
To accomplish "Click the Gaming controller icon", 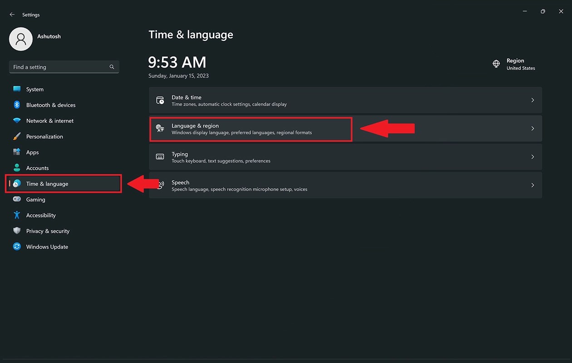I will (17, 199).
